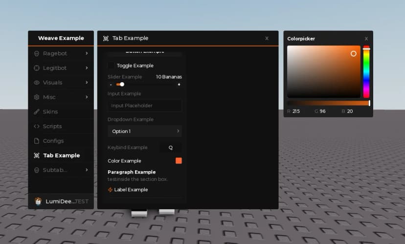Open the Visuals tab
Viewport: 405px width, 244px height.
pyautogui.click(x=61, y=82)
